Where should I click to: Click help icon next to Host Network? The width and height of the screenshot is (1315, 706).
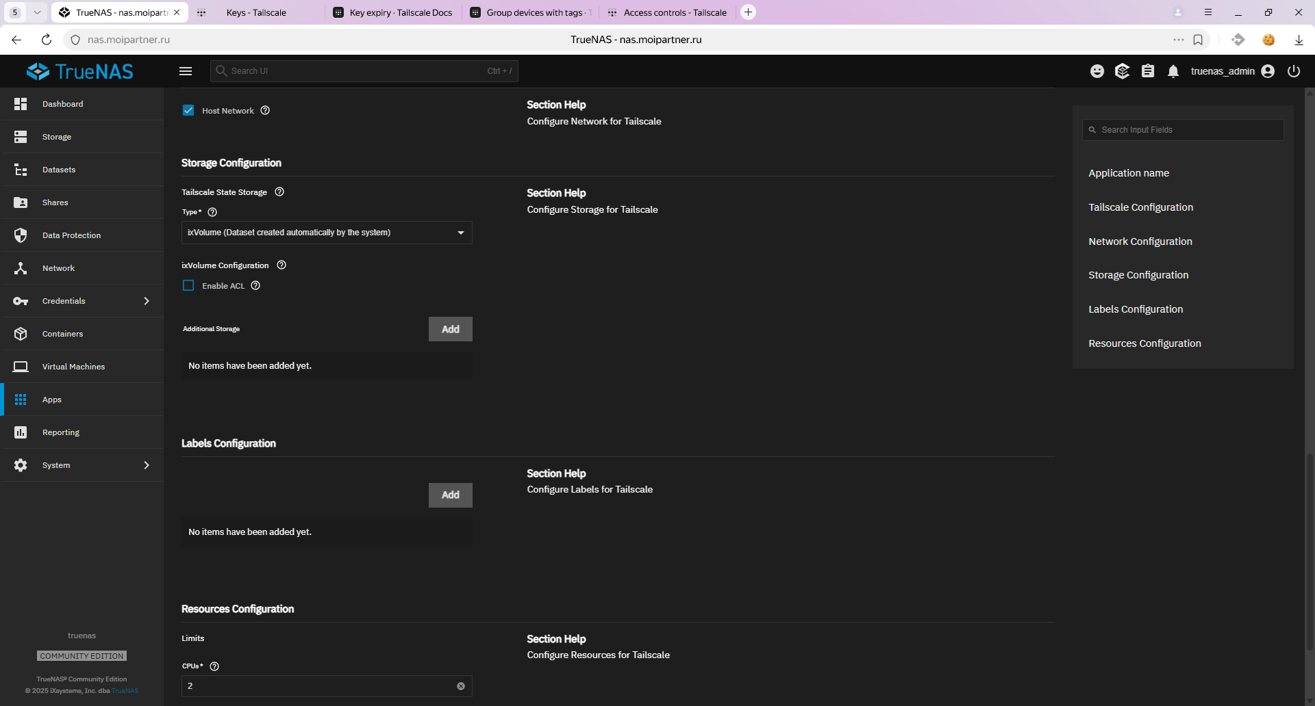[x=265, y=111]
